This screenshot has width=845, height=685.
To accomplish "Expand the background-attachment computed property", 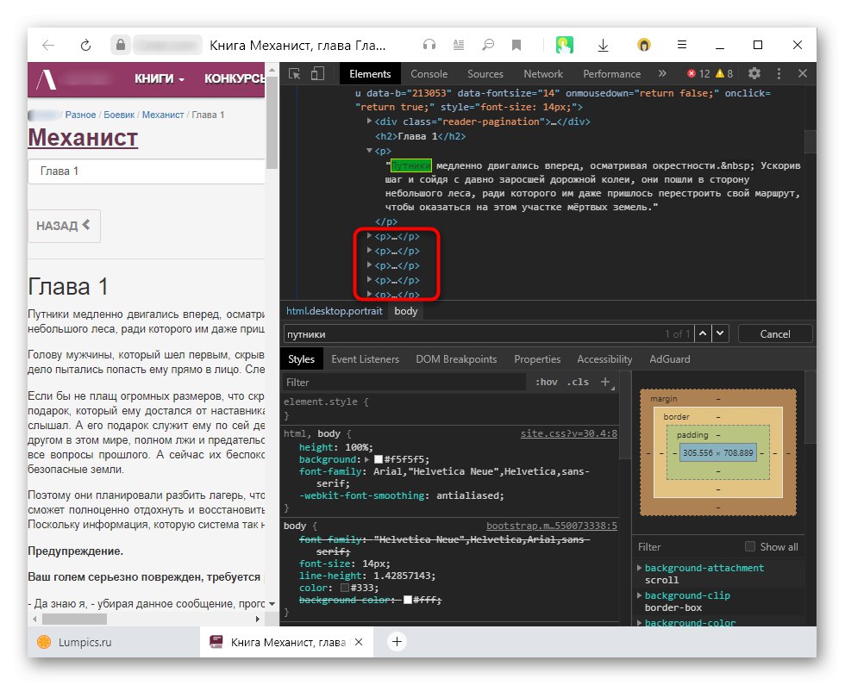I will [x=639, y=568].
